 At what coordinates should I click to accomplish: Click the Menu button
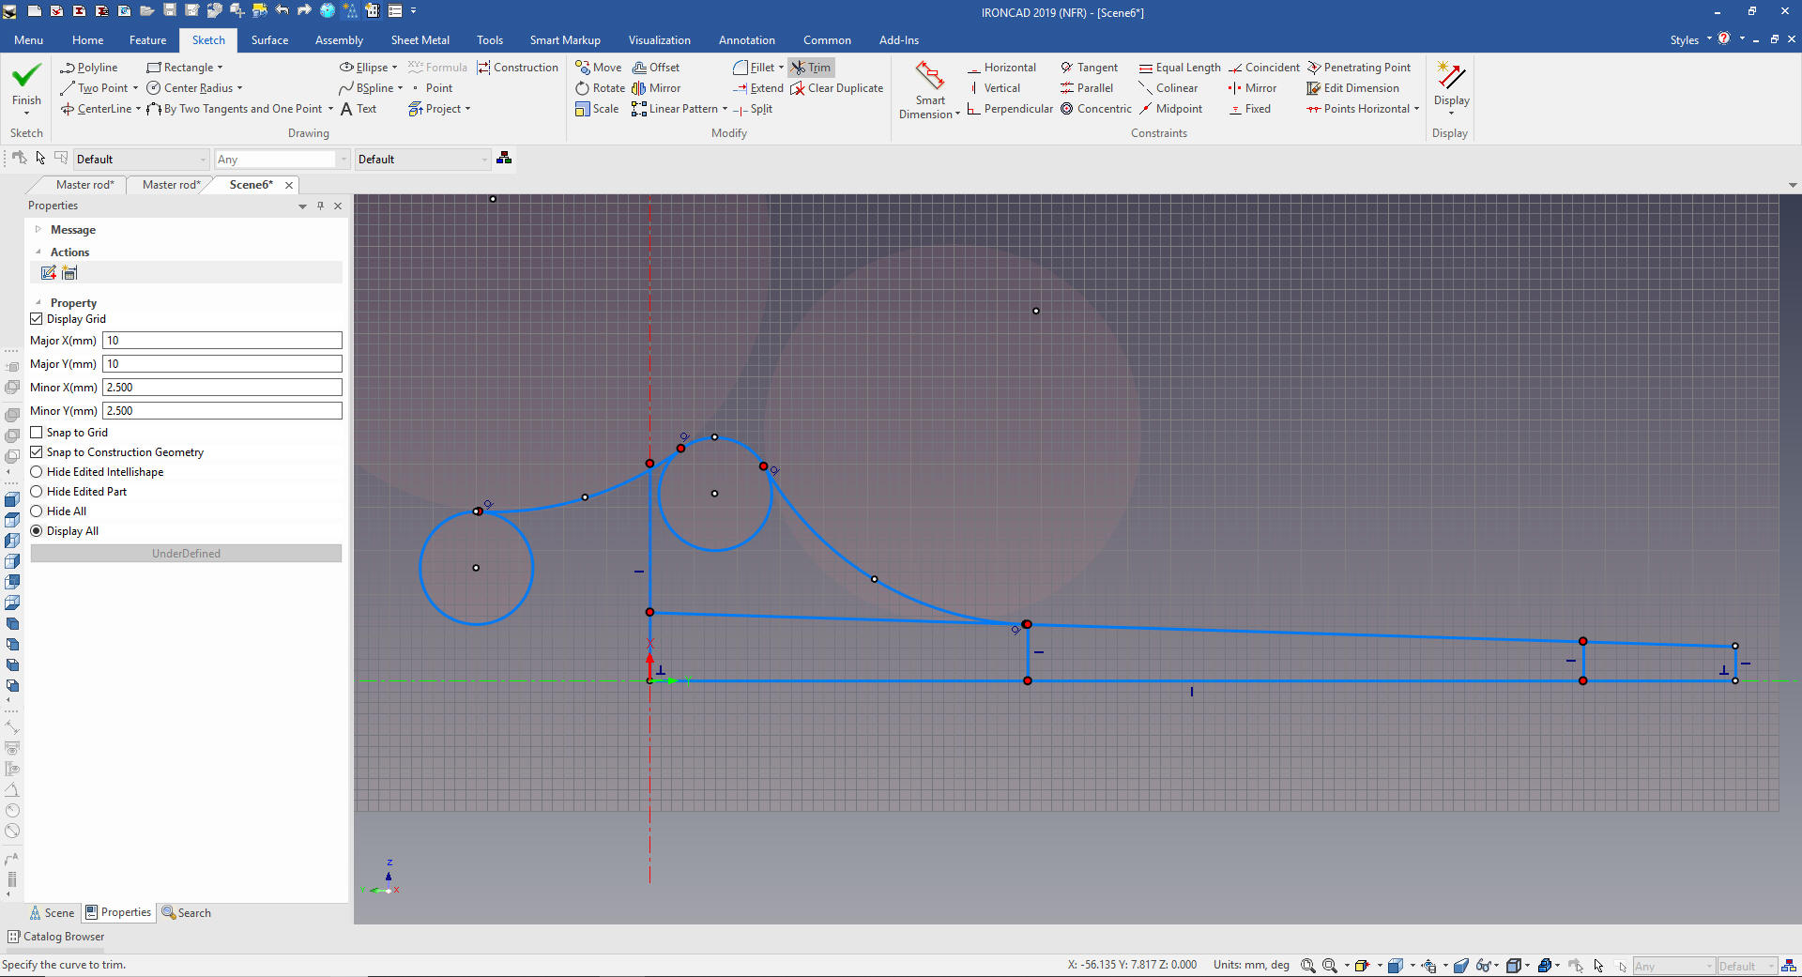pyautogui.click(x=28, y=40)
